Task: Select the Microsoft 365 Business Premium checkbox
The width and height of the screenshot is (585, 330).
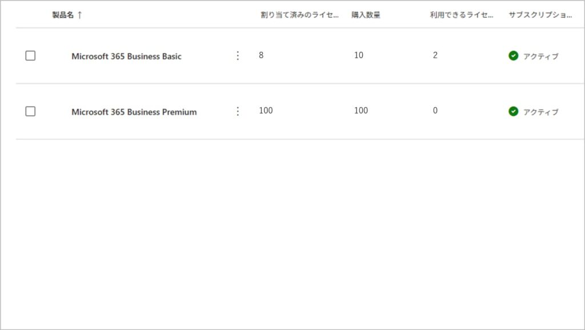Action: [x=30, y=111]
